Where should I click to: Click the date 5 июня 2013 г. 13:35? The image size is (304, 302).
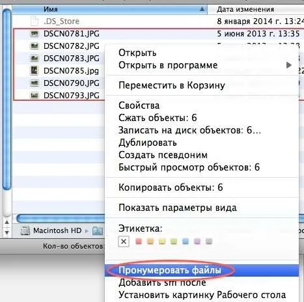(x=258, y=34)
